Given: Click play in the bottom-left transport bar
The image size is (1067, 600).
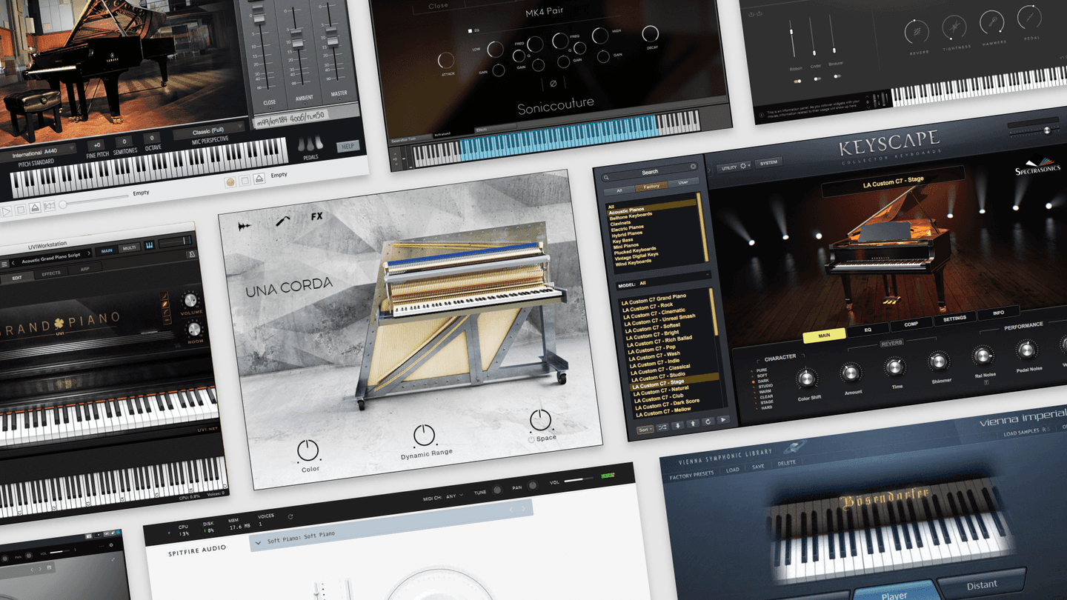Looking at the screenshot, I should click(x=7, y=212).
